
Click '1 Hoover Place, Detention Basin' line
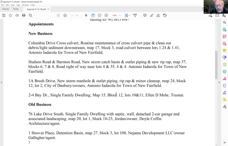click(107, 133)
